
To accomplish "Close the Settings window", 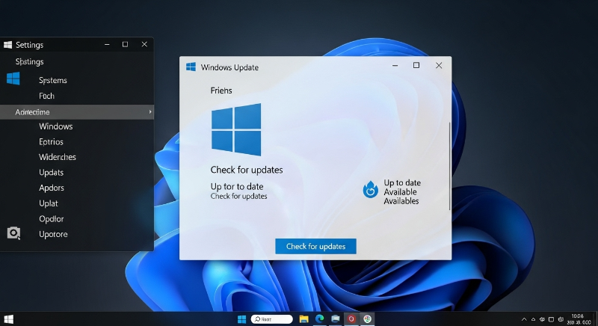I will pyautogui.click(x=144, y=44).
